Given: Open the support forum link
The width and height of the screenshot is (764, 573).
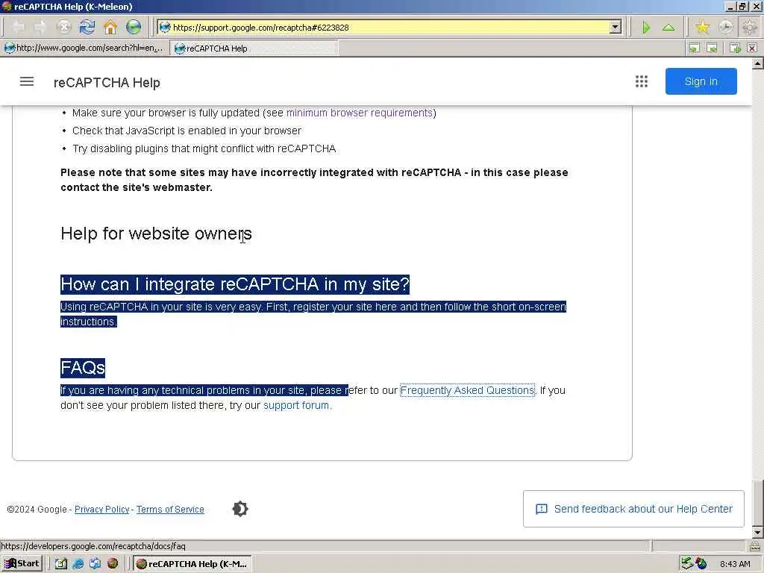Looking at the screenshot, I should (x=296, y=405).
